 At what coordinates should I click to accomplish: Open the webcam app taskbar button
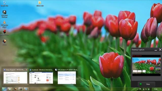tap(21, 89)
